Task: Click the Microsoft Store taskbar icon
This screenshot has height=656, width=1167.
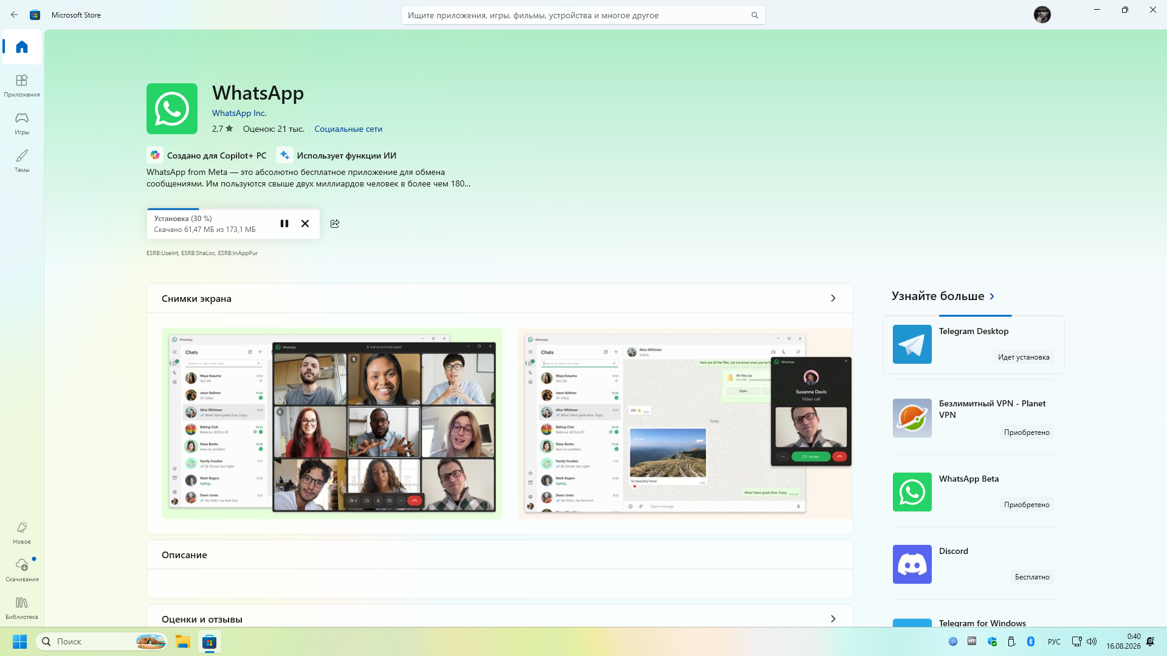Action: (x=210, y=641)
